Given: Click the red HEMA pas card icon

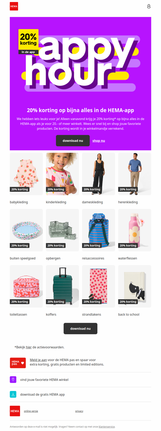Looking at the screenshot, I should tap(18, 363).
